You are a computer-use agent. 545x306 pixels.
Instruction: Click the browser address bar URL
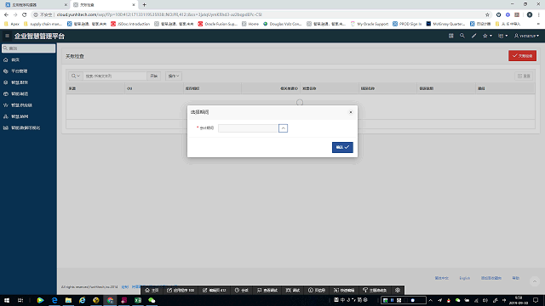coord(159,14)
